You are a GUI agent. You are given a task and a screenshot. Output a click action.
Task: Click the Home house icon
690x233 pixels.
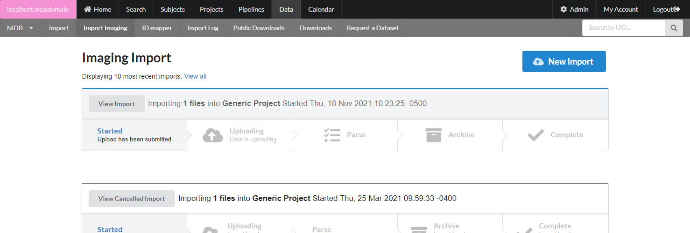coord(87,9)
